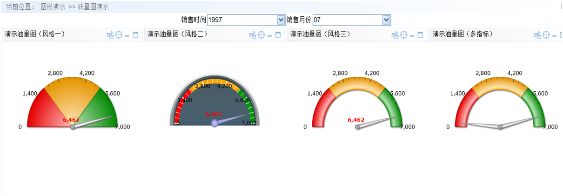Click the 销售时间 label

pyautogui.click(x=194, y=20)
